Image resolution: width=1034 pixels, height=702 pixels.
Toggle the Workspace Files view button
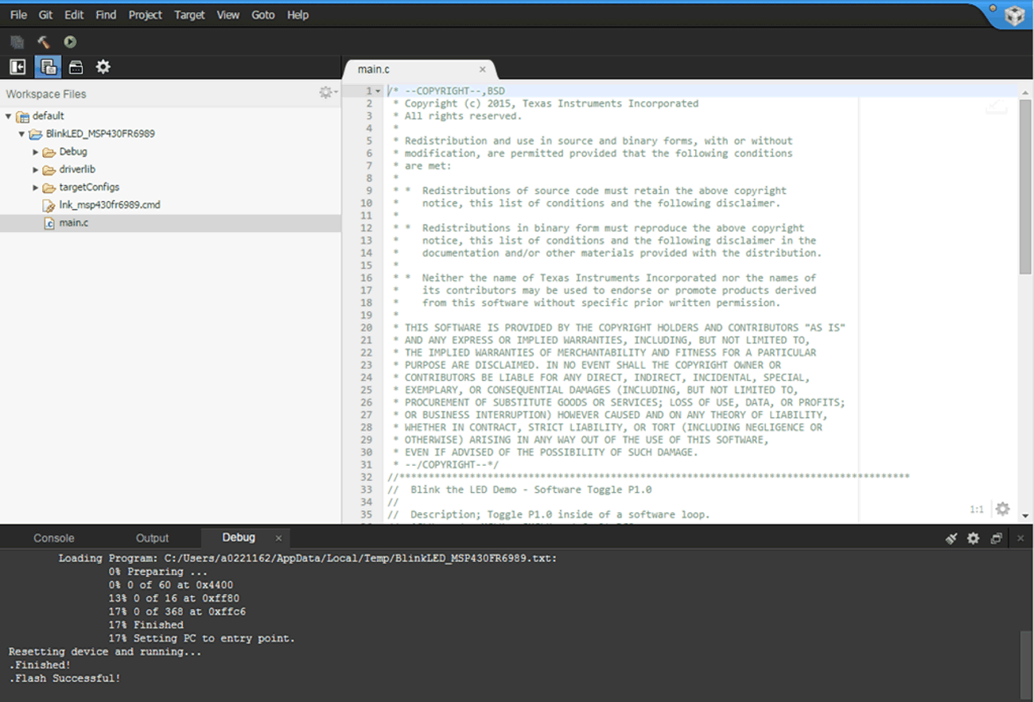click(x=48, y=67)
